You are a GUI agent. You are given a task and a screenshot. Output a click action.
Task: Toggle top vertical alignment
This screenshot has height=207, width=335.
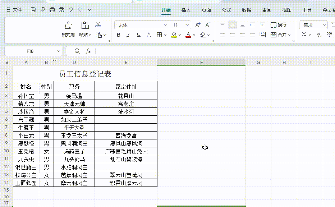pos(222,25)
